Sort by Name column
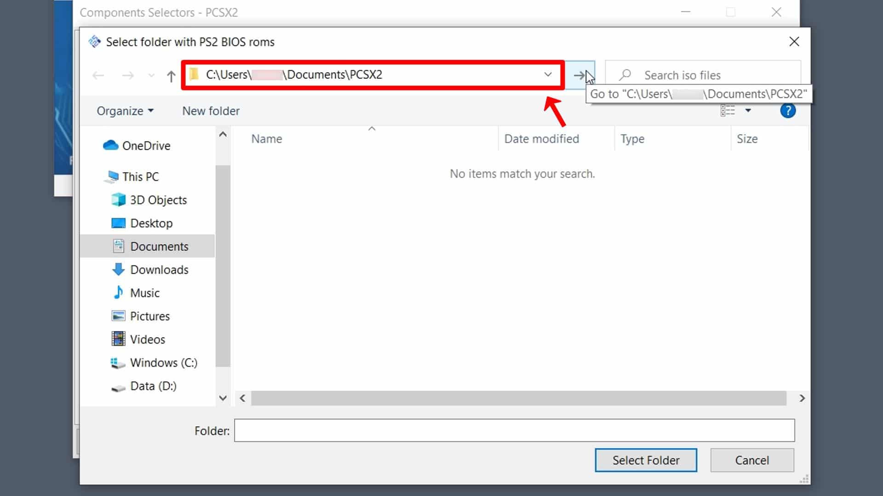Screen dimensions: 883x496 pyautogui.click(x=266, y=139)
